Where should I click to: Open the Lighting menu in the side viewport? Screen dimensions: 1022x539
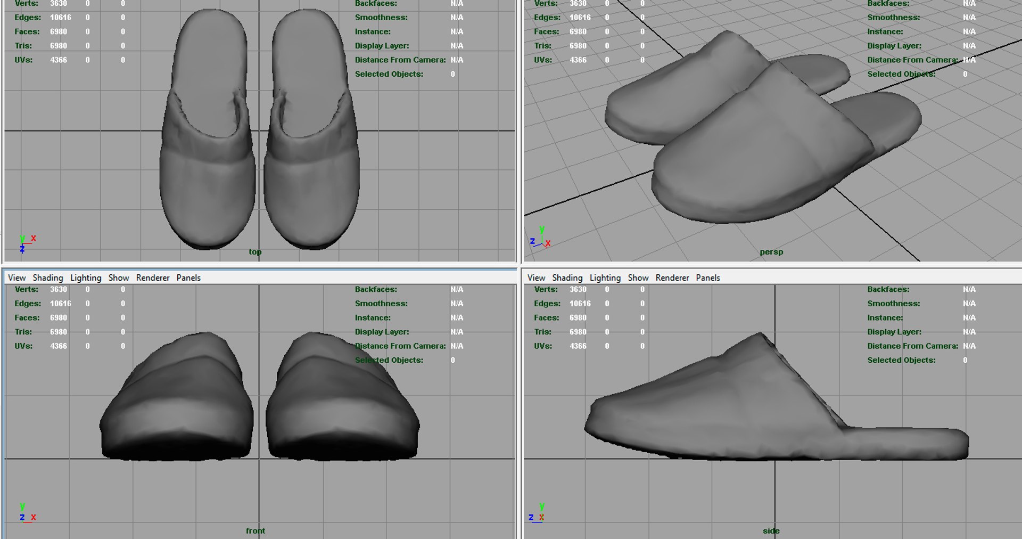pos(605,277)
